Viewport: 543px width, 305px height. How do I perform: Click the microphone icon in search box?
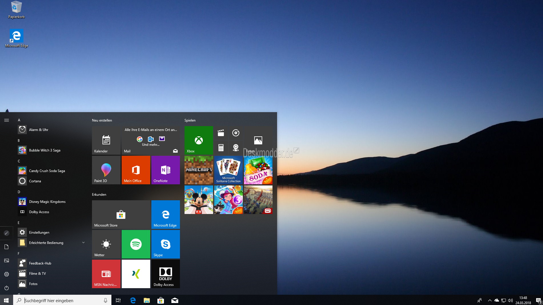point(105,300)
